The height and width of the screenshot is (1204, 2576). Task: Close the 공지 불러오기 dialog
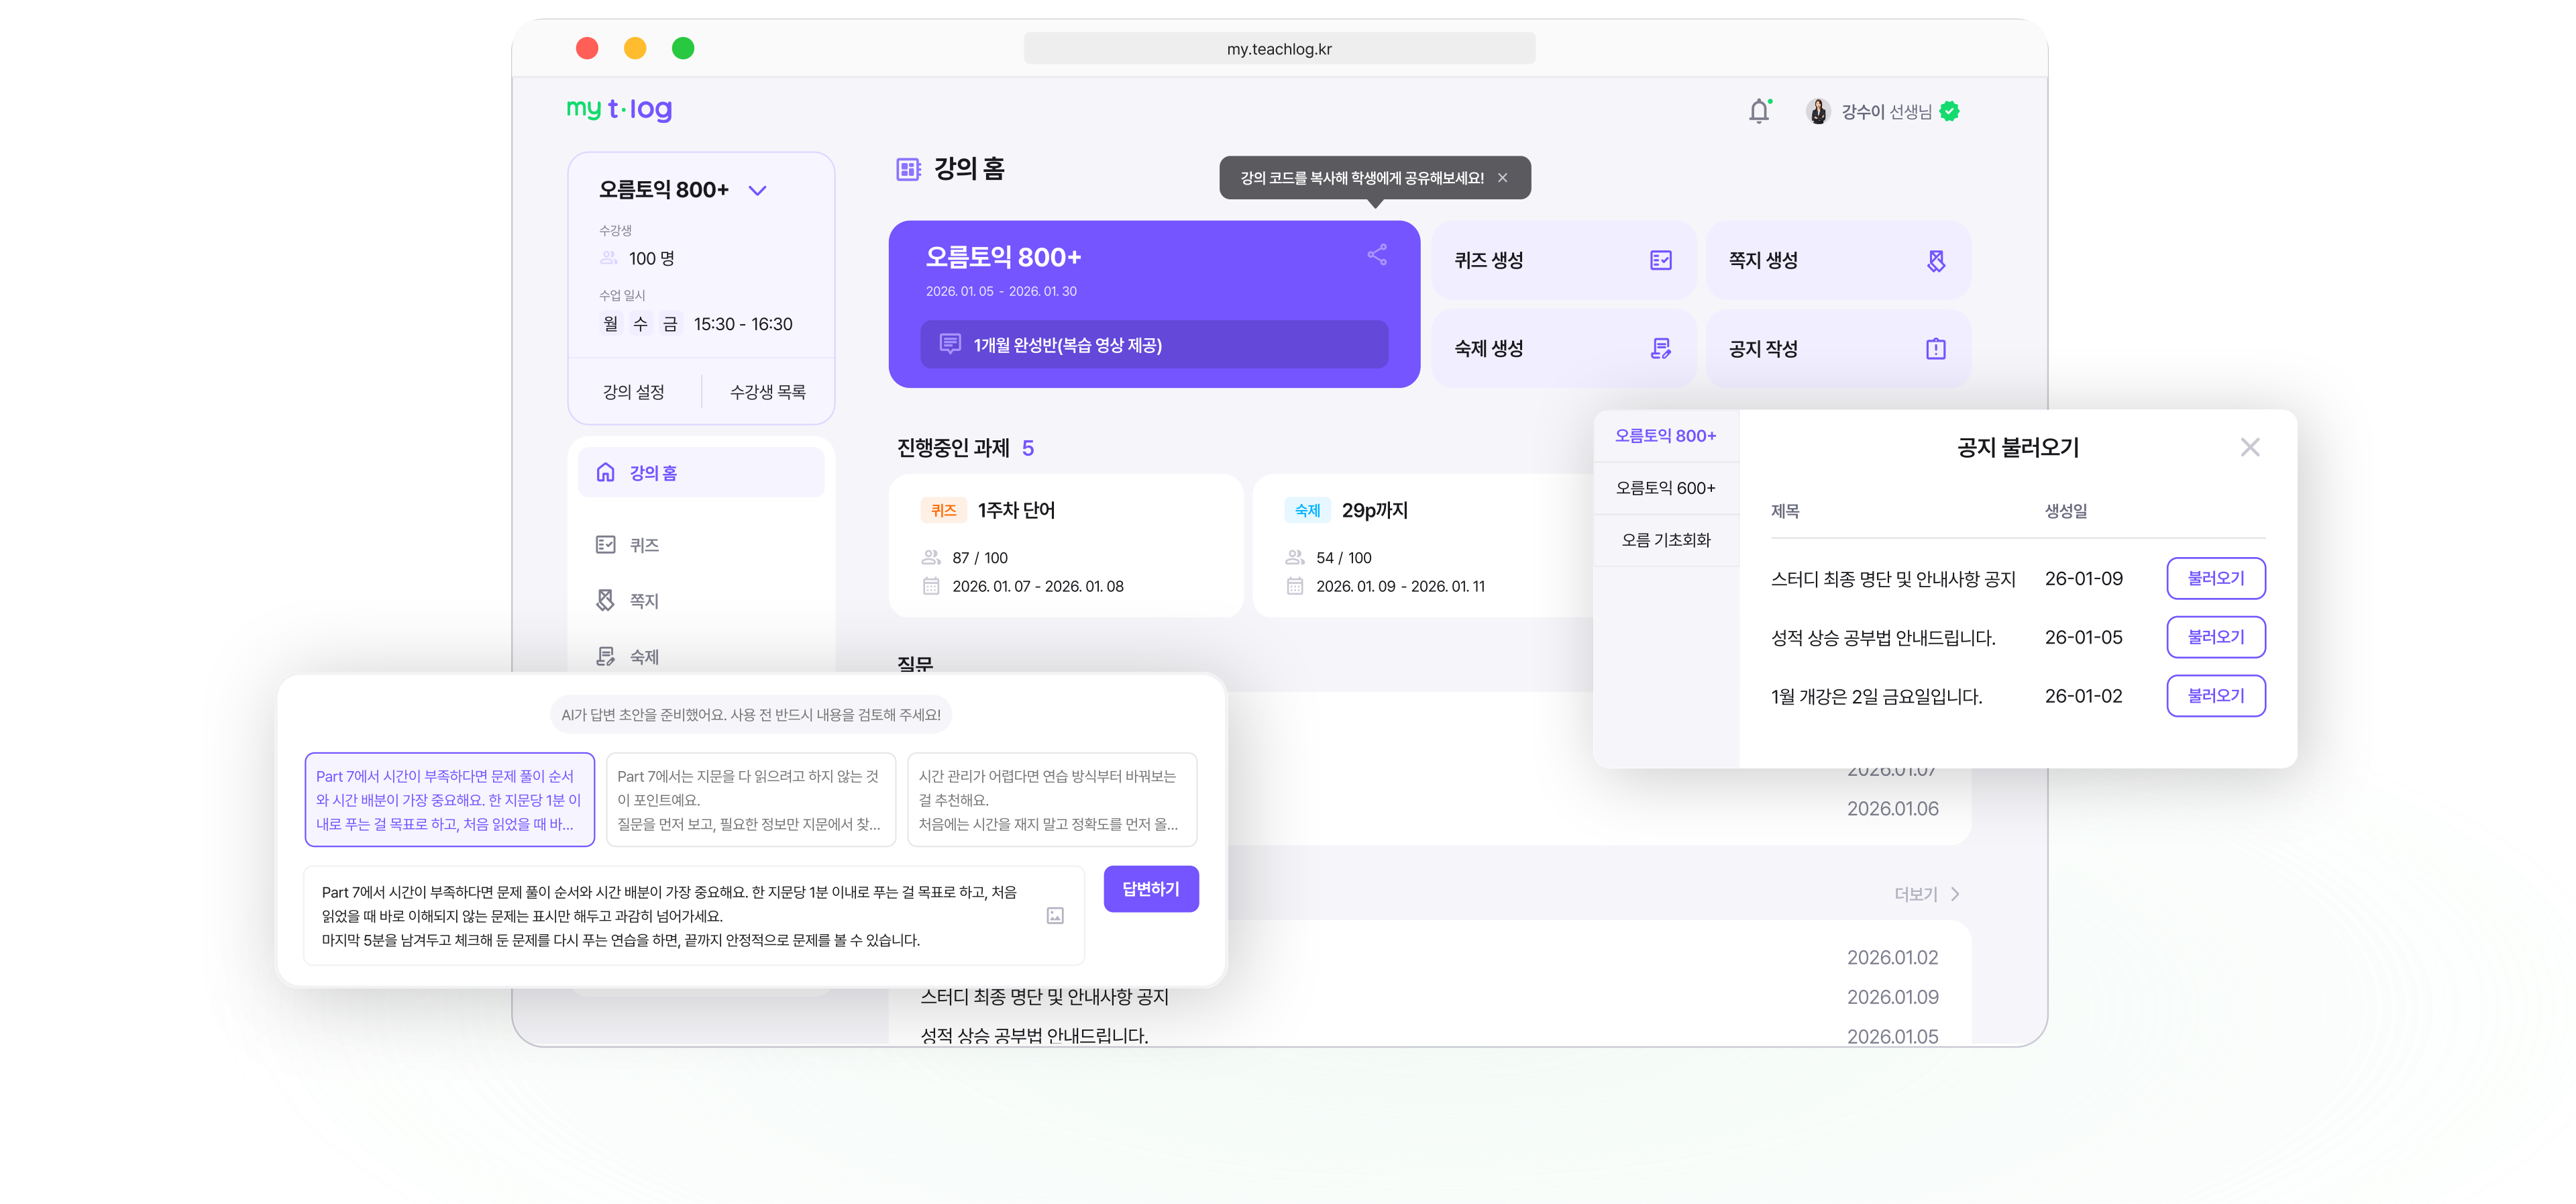point(2249,448)
